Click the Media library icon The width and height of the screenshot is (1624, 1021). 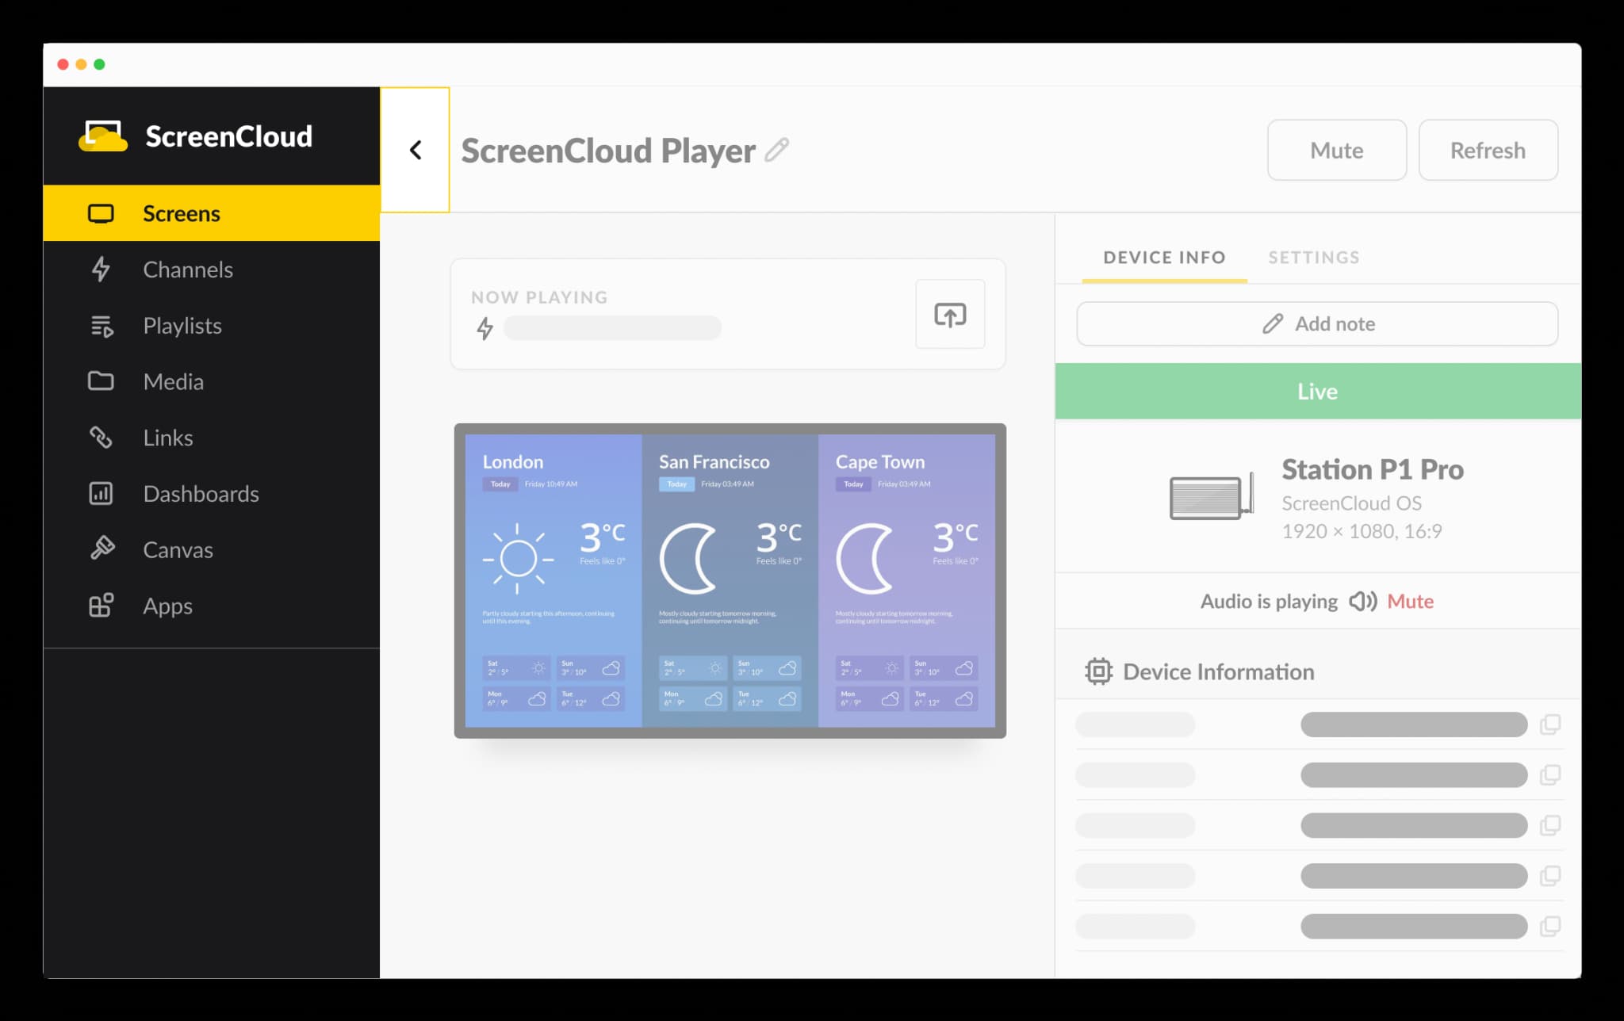click(100, 381)
